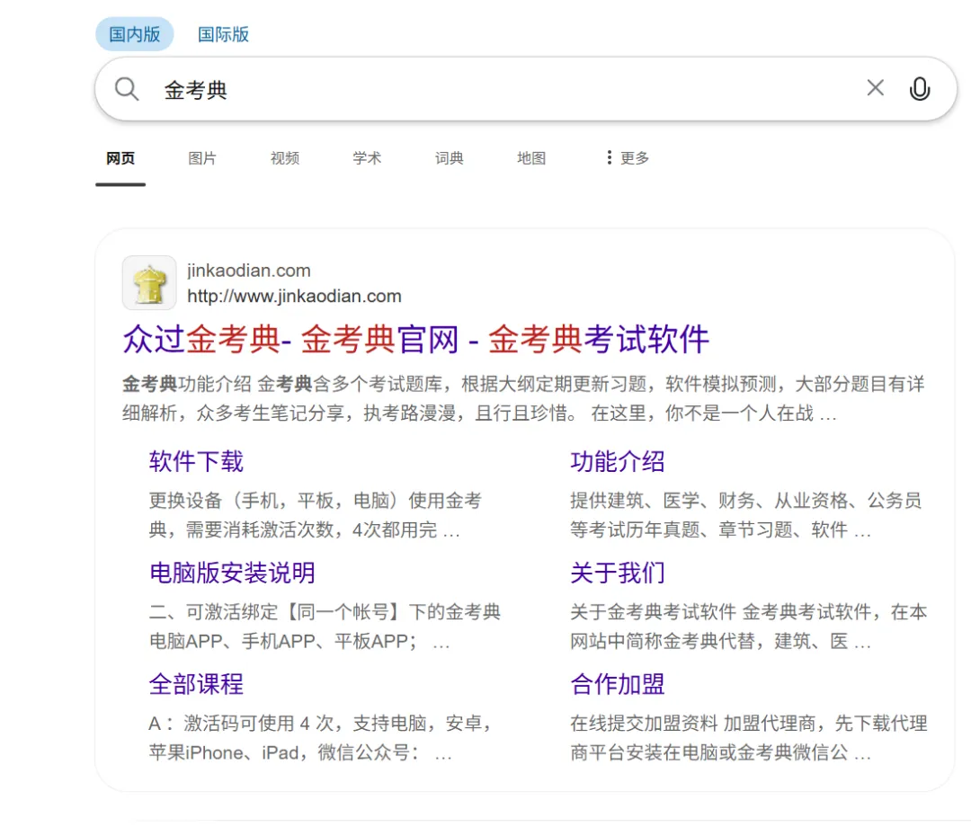
Task: Open the 功能介绍 sublink
Action: click(x=618, y=462)
